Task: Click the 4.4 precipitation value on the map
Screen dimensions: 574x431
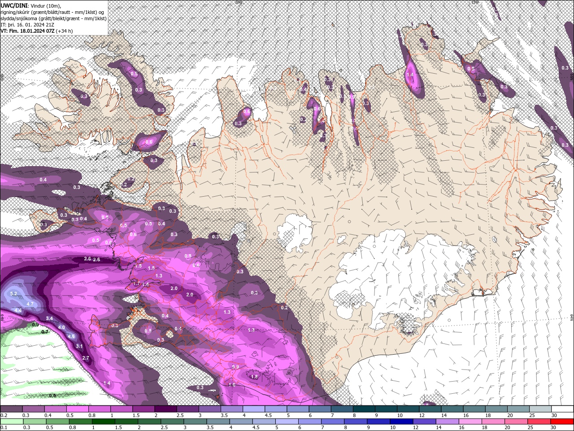Action: 18,310
